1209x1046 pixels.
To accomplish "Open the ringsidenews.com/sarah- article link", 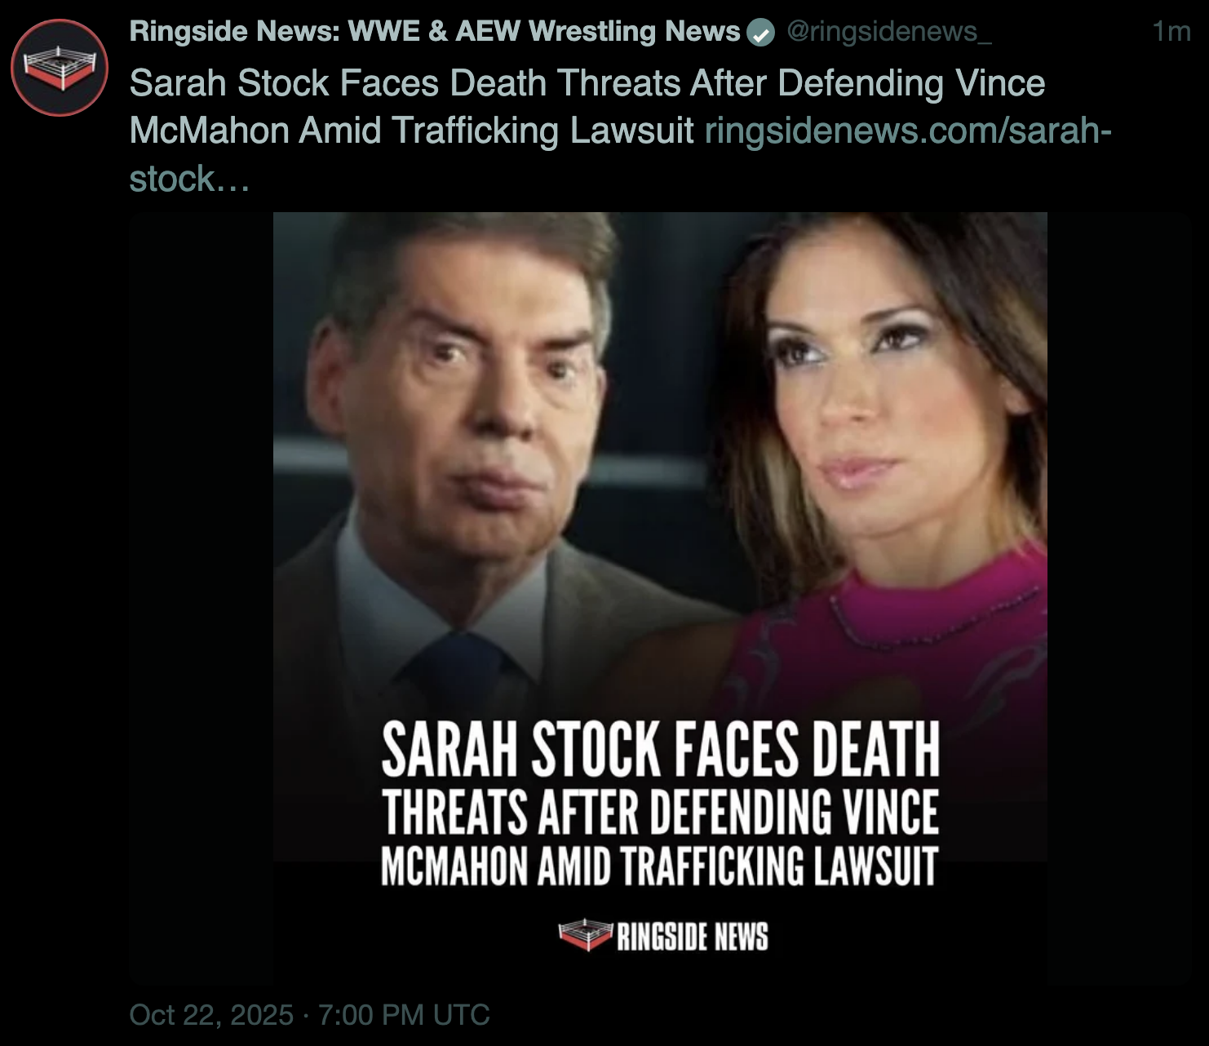I will coord(908,131).
